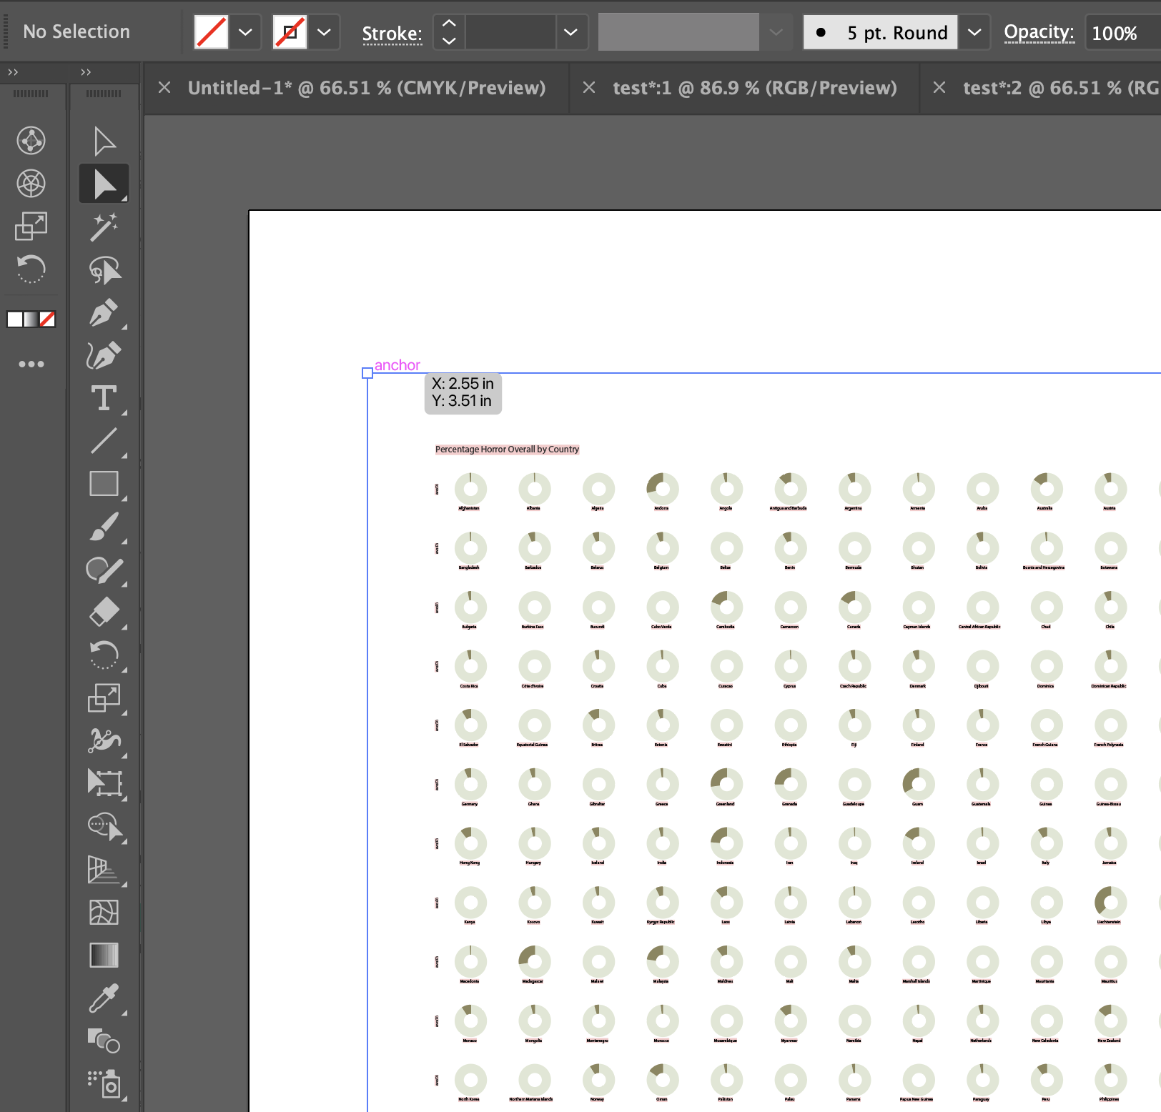
Task: Select the Eraser tool
Action: [105, 612]
